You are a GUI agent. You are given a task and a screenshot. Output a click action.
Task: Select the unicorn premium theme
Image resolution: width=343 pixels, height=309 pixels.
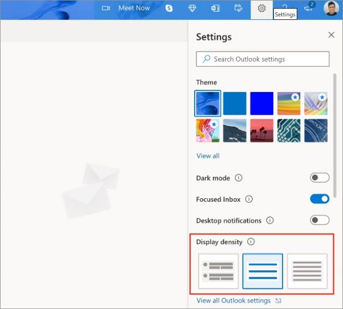pos(208,131)
